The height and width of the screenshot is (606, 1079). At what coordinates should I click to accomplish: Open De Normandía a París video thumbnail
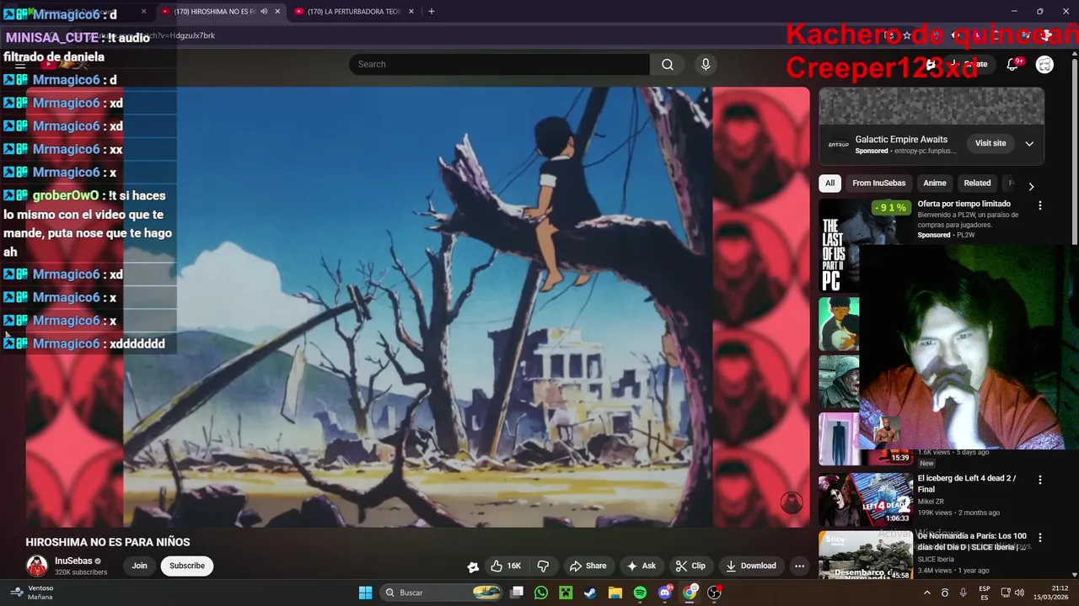point(866,555)
